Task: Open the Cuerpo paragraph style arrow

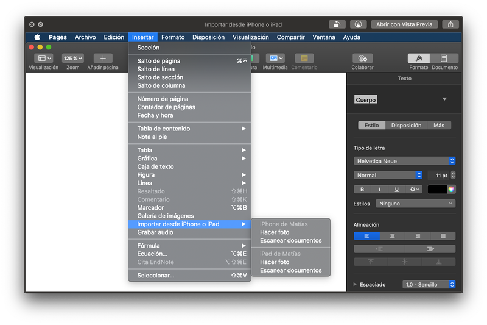Action: coord(444,99)
